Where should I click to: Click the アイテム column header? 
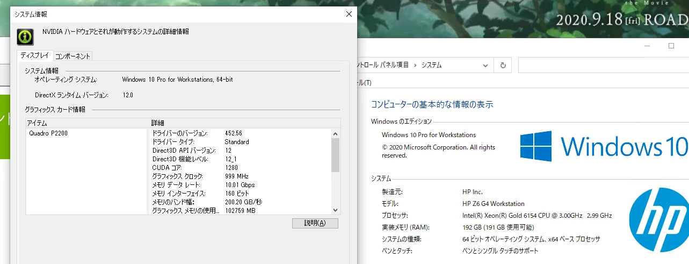(88, 123)
